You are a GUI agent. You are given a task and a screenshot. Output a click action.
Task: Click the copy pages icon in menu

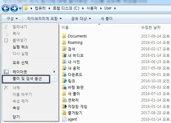[6, 33]
